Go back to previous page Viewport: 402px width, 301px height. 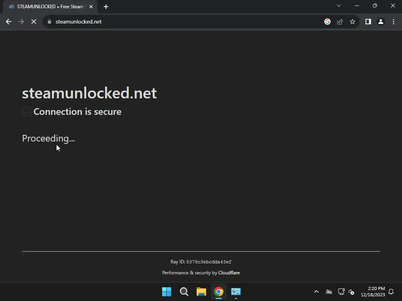9,22
